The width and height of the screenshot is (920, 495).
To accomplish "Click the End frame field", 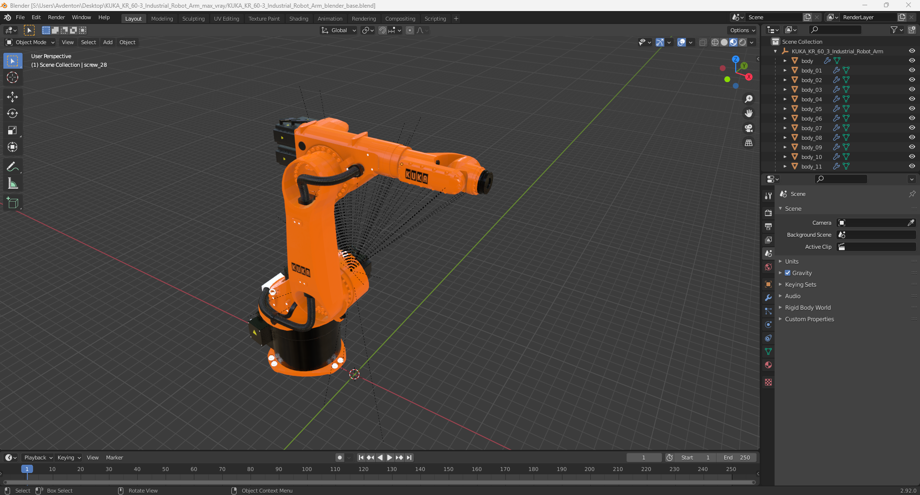I will pos(737,458).
